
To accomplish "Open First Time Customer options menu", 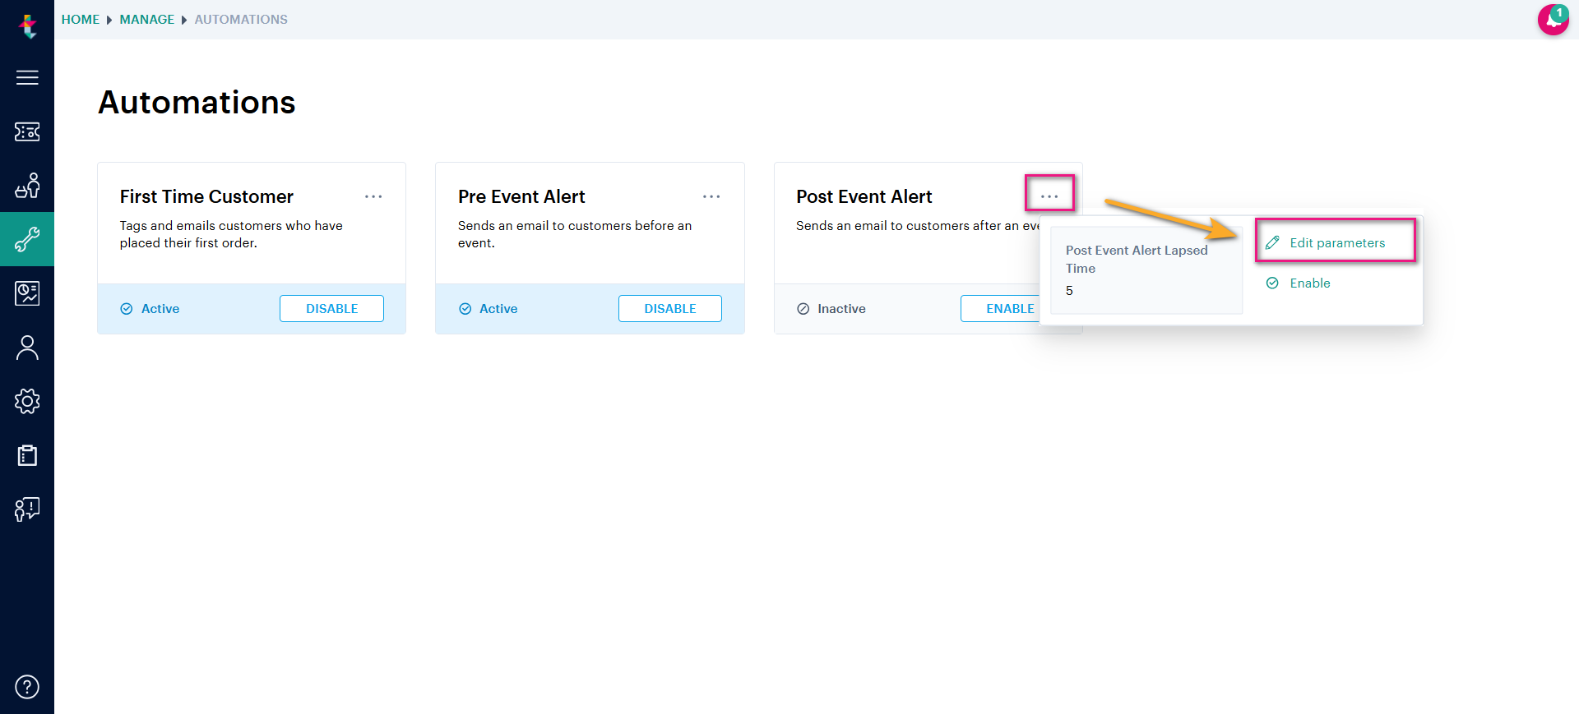I will pyautogui.click(x=373, y=196).
